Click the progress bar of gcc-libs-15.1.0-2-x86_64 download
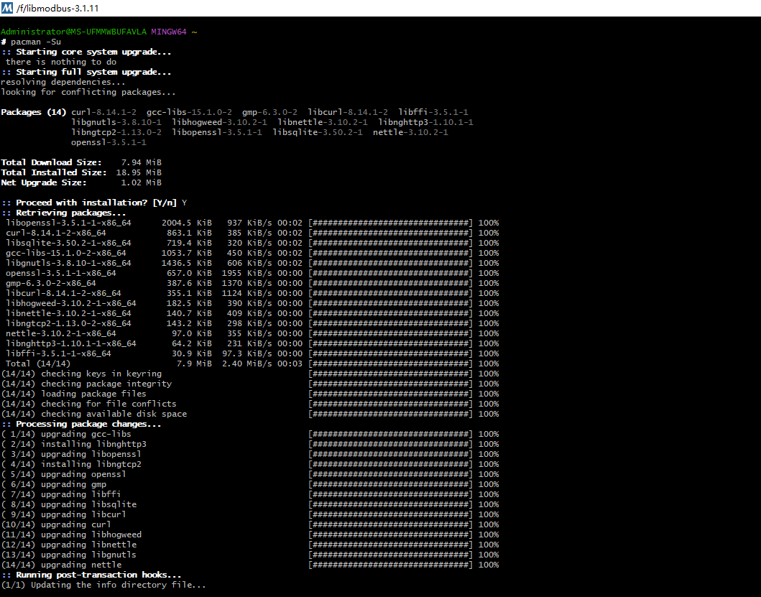This screenshot has height=597, width=761. pos(391,253)
